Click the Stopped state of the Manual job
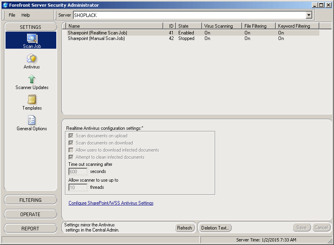Viewport: 334px width, 245px height. click(186, 38)
